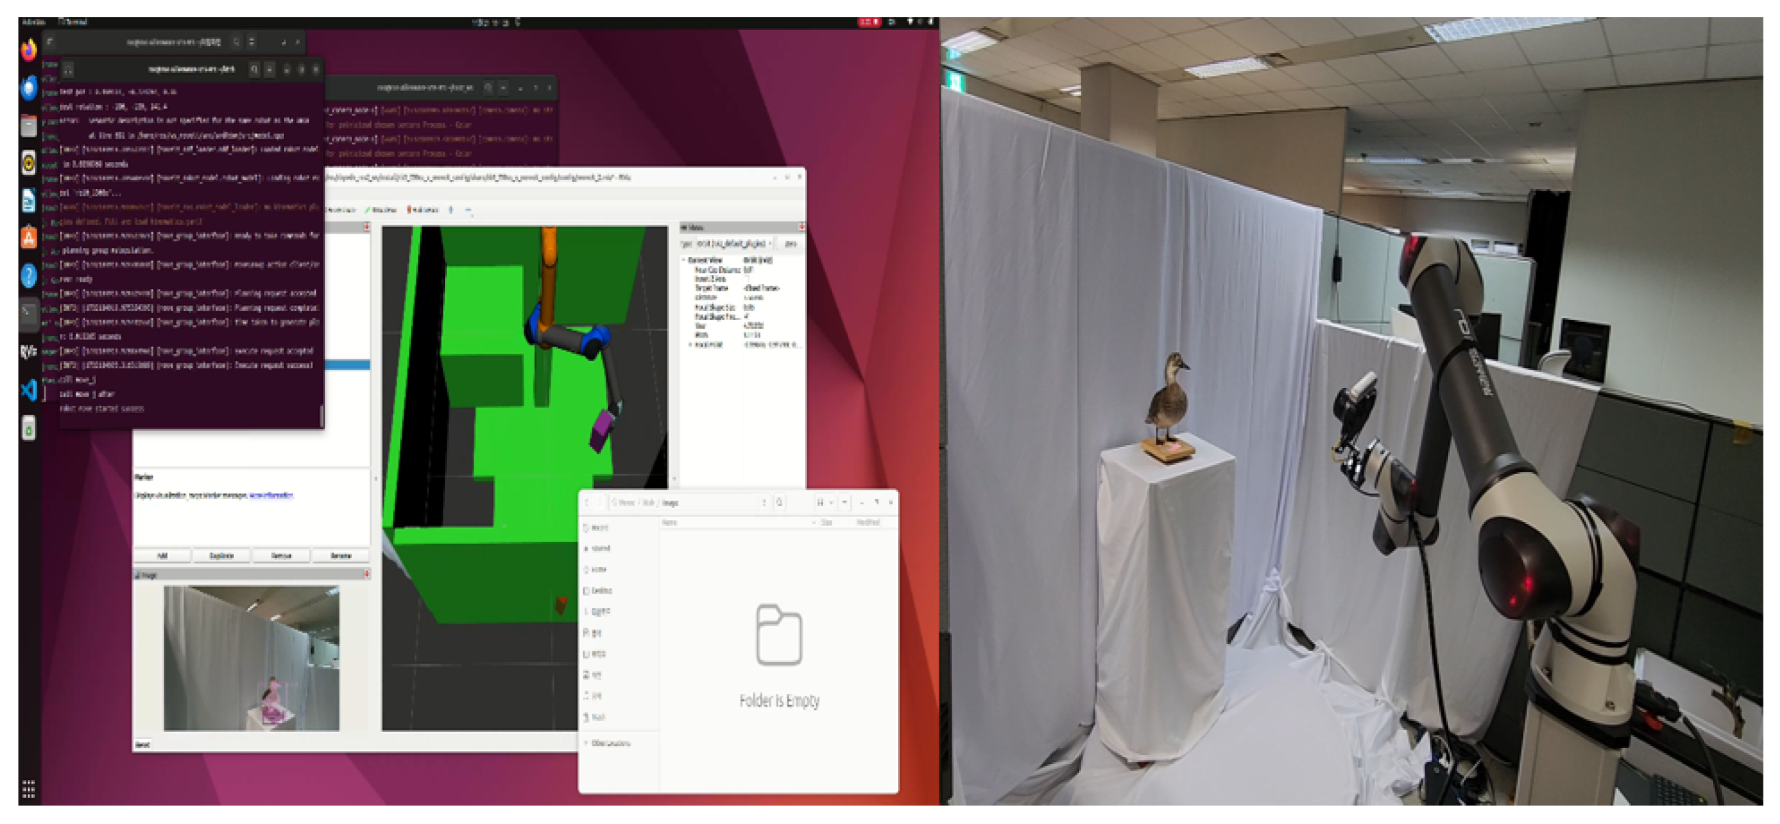The width and height of the screenshot is (1780, 824).
Task: Open Terminal menu in top bar
Action: [74, 22]
